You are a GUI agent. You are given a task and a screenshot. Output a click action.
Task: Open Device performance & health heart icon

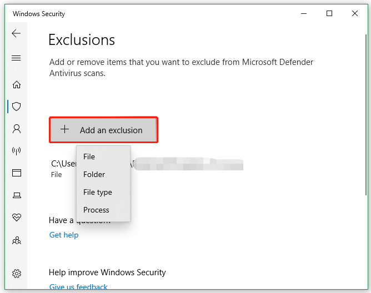(x=17, y=218)
